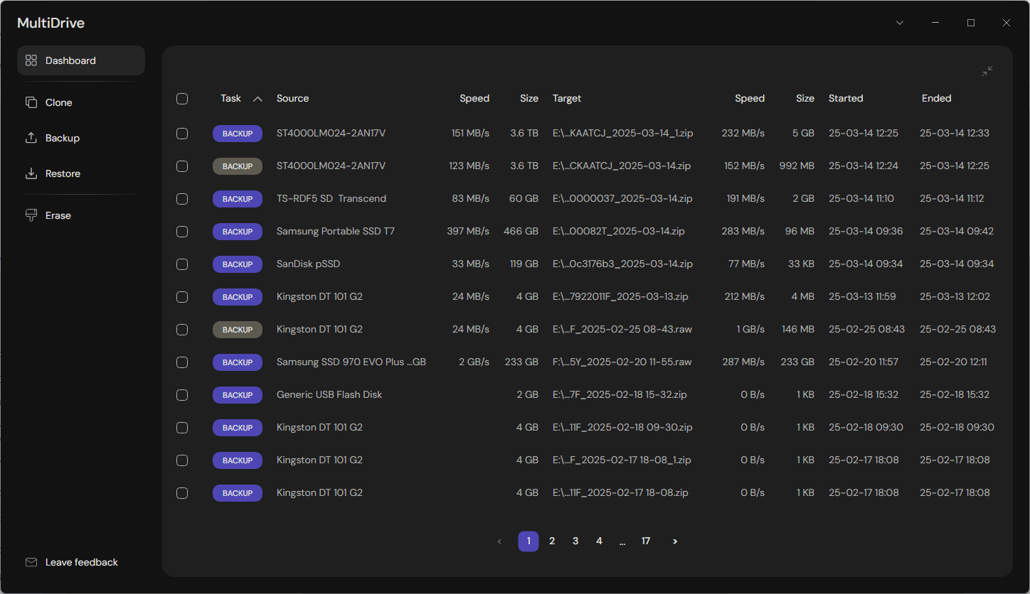This screenshot has height=594, width=1030.
Task: Click the Backup upload icon in sidebar
Action: click(x=31, y=138)
